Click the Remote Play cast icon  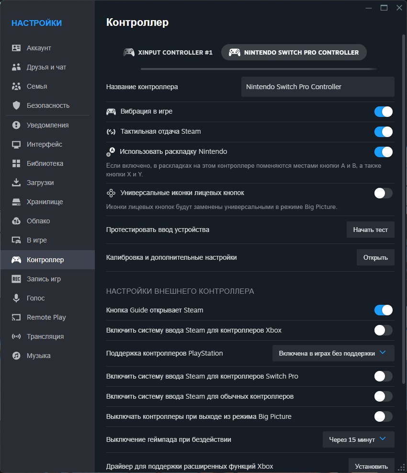(16, 317)
